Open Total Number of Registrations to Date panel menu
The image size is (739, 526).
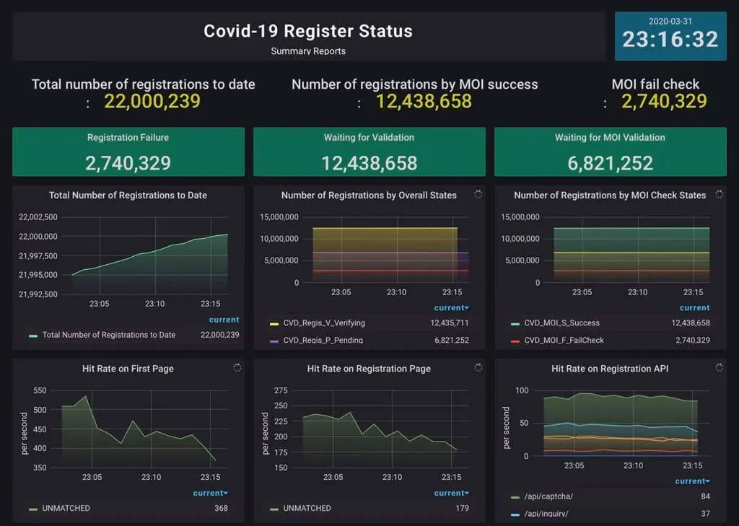pos(128,196)
